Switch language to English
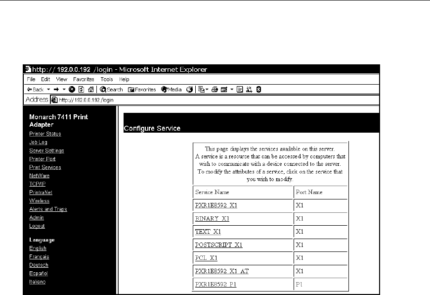 click(38, 248)
